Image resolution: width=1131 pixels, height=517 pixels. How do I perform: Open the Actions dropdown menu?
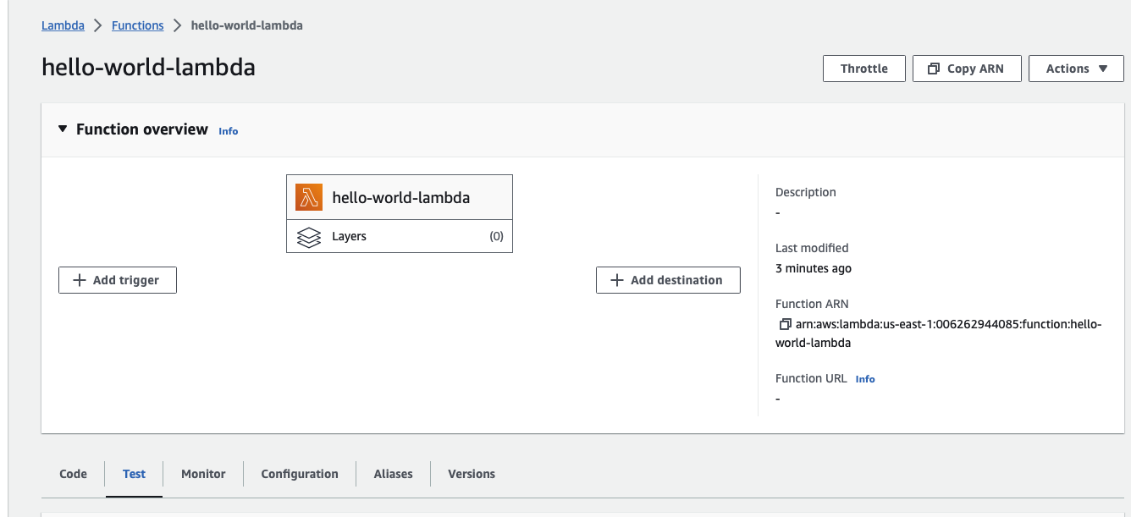1076,68
